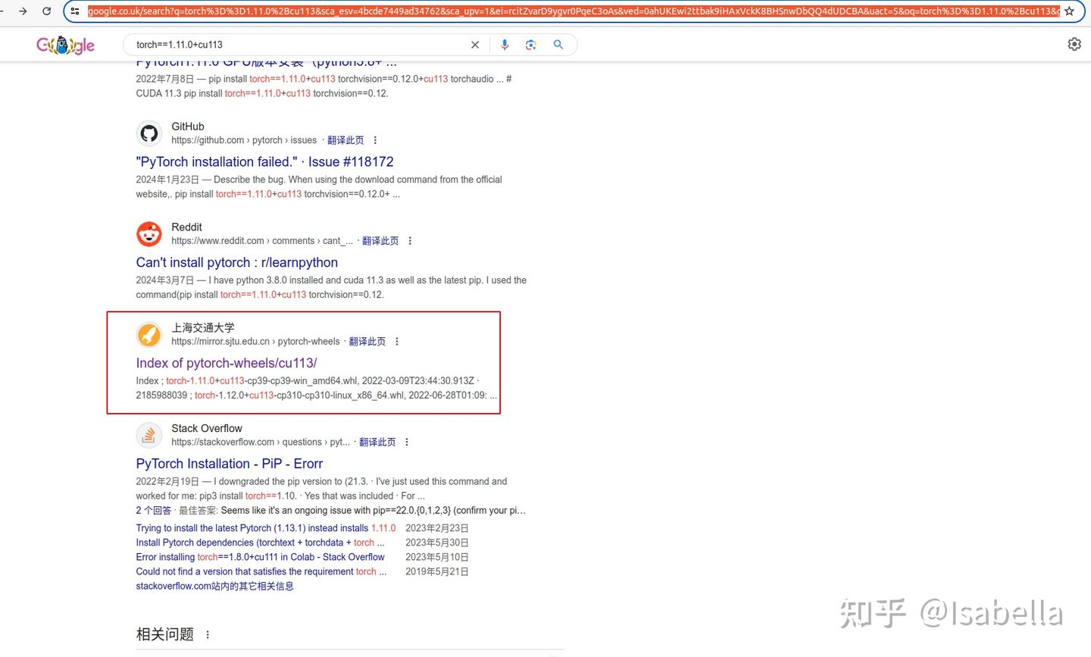Open more options for Stack Overflow result

coord(407,442)
